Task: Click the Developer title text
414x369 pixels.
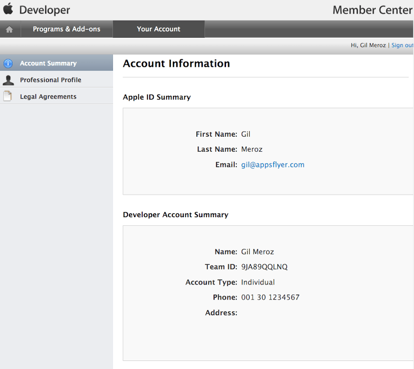Action: point(45,10)
